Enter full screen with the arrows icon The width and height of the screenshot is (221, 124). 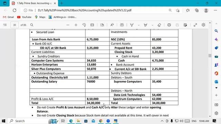click(195, 25)
